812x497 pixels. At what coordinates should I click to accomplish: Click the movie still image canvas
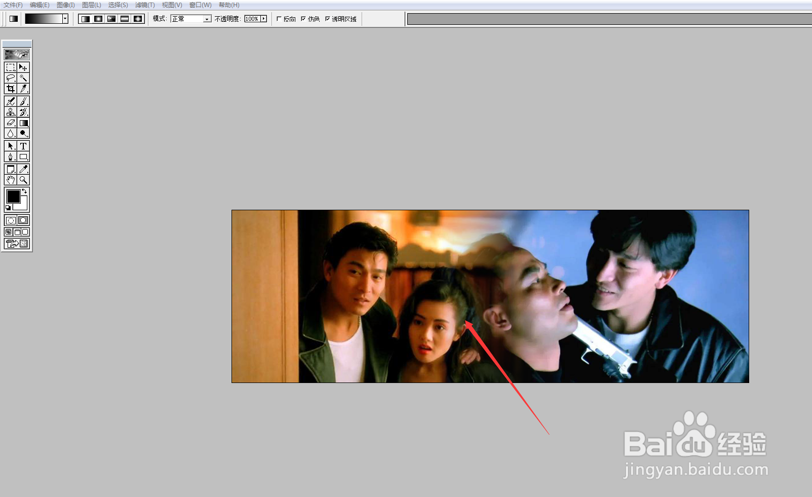coord(490,296)
